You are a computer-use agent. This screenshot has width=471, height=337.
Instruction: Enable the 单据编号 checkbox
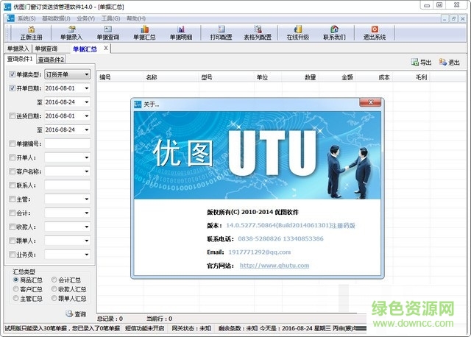click(12, 143)
